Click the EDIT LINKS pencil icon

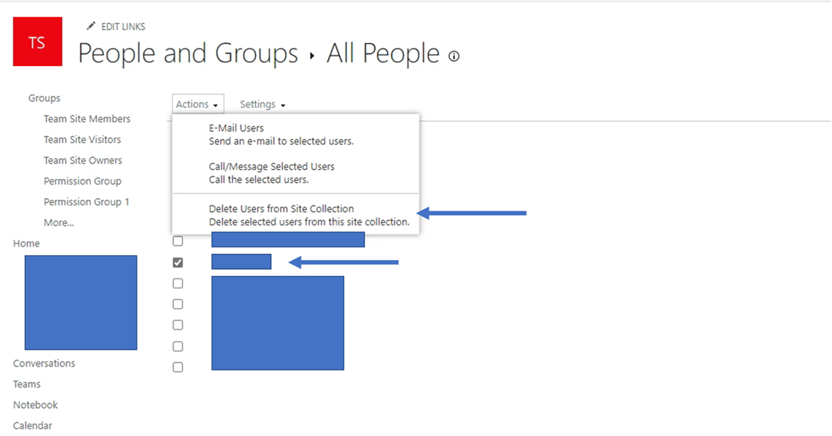(91, 26)
